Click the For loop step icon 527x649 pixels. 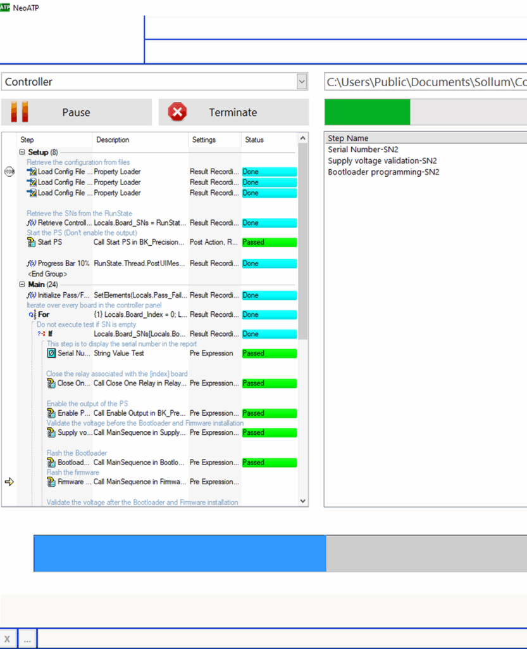[32, 314]
